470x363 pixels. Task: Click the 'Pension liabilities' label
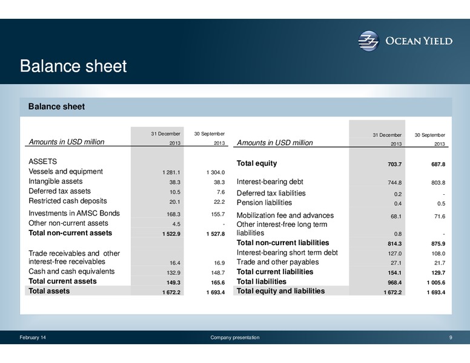click(x=264, y=203)
